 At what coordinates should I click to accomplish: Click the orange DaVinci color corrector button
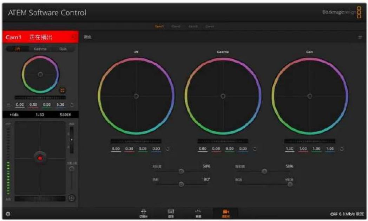coord(63,90)
